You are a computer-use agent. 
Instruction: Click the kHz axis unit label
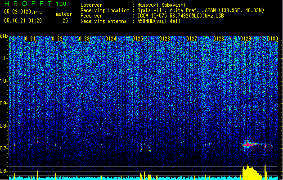[x=4, y=37]
